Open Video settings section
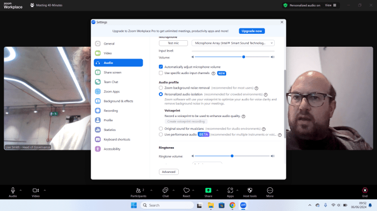This screenshot has width=377, height=211. [118, 53]
